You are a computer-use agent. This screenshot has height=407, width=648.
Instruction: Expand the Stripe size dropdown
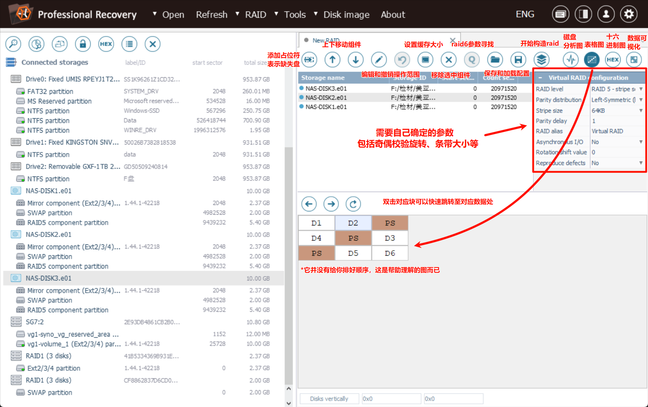(x=640, y=111)
